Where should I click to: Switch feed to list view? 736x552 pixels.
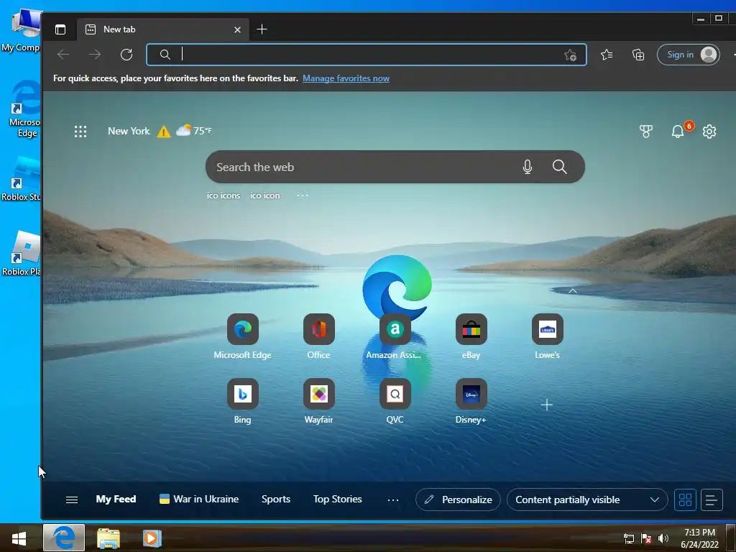coord(712,500)
